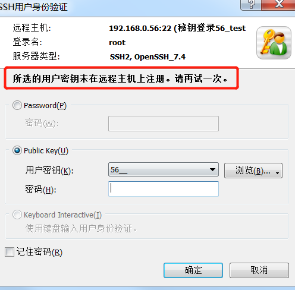Image resolution: width=295 pixels, height=290 pixels.
Task: Click the disabled 密码(W) password field
Action: pyautogui.click(x=164, y=124)
